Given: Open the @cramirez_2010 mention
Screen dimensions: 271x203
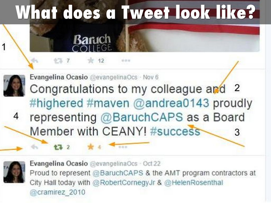Looking at the screenshot, I should tap(57, 192).
